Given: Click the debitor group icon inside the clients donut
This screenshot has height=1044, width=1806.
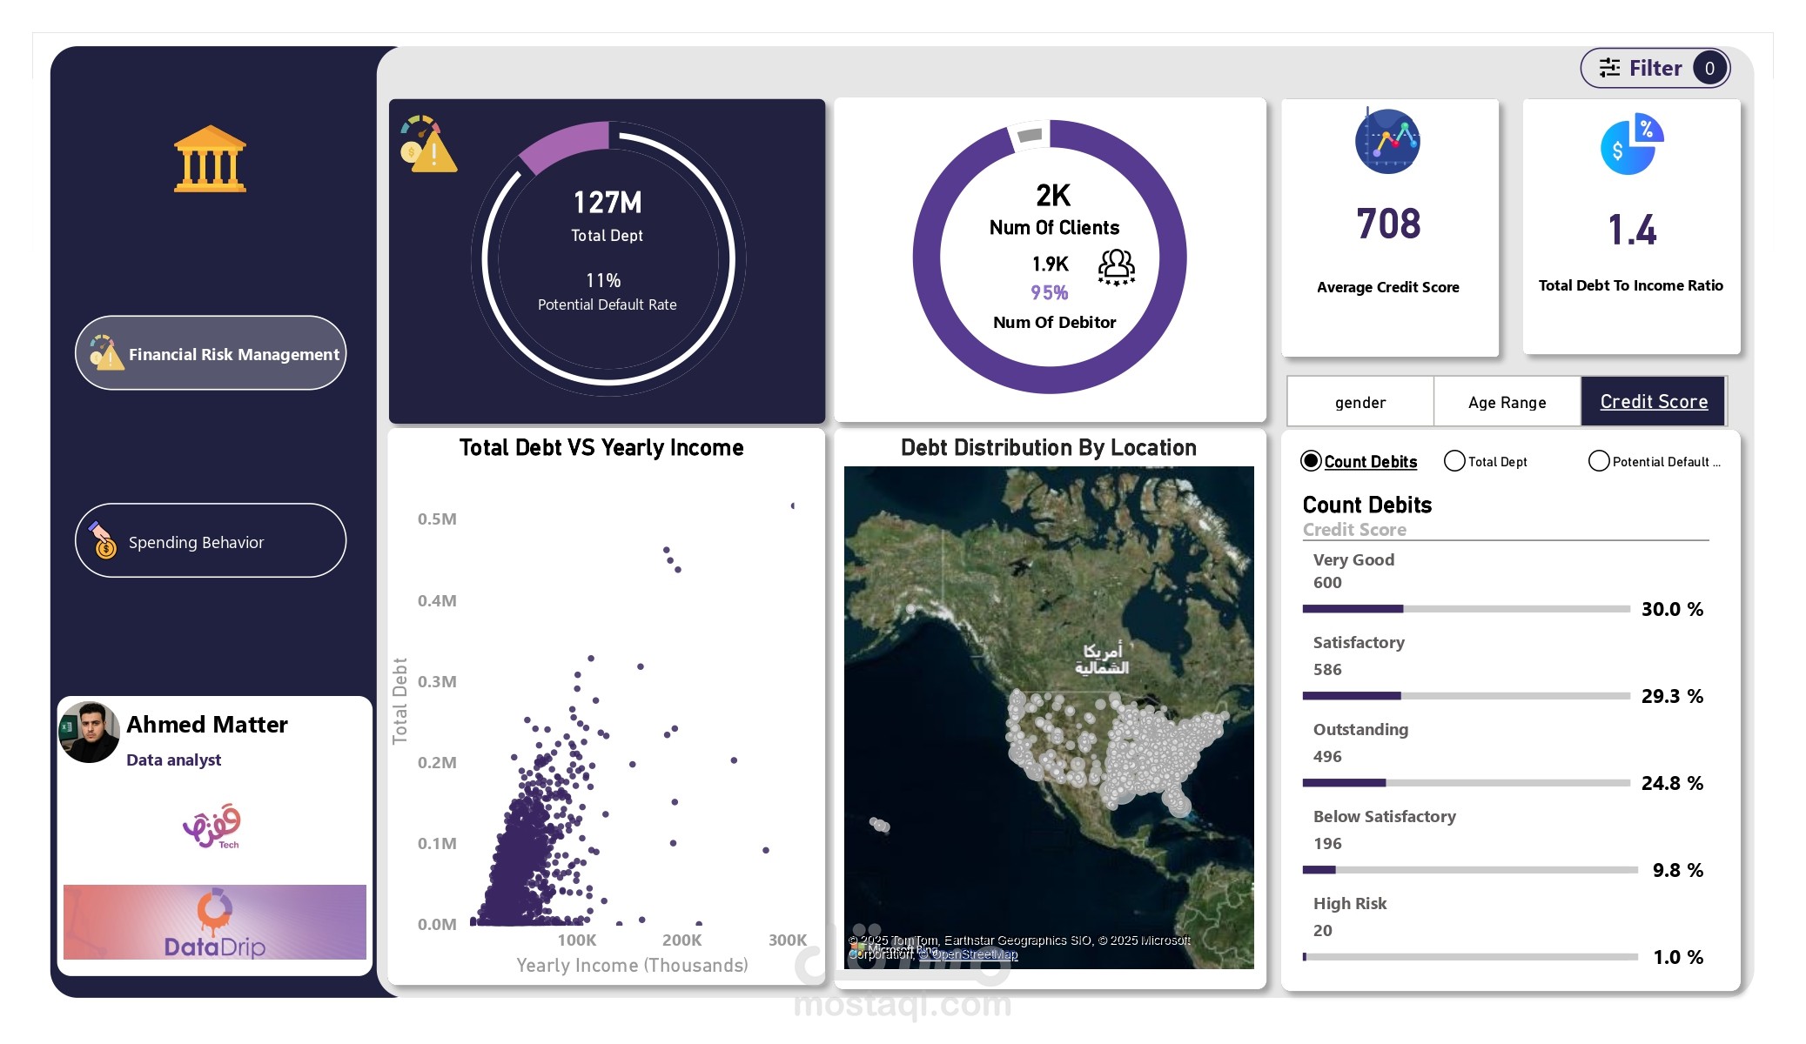Looking at the screenshot, I should [x=1117, y=265].
